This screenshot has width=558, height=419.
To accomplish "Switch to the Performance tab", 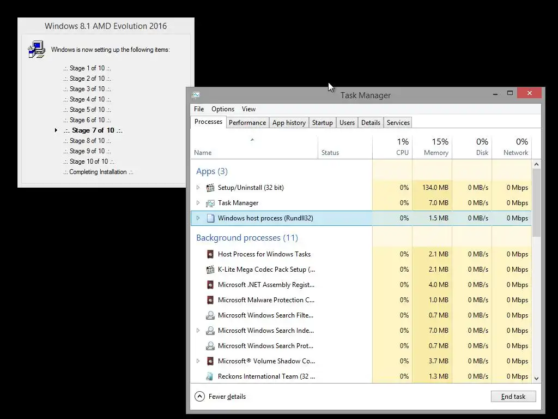I will 247,123.
